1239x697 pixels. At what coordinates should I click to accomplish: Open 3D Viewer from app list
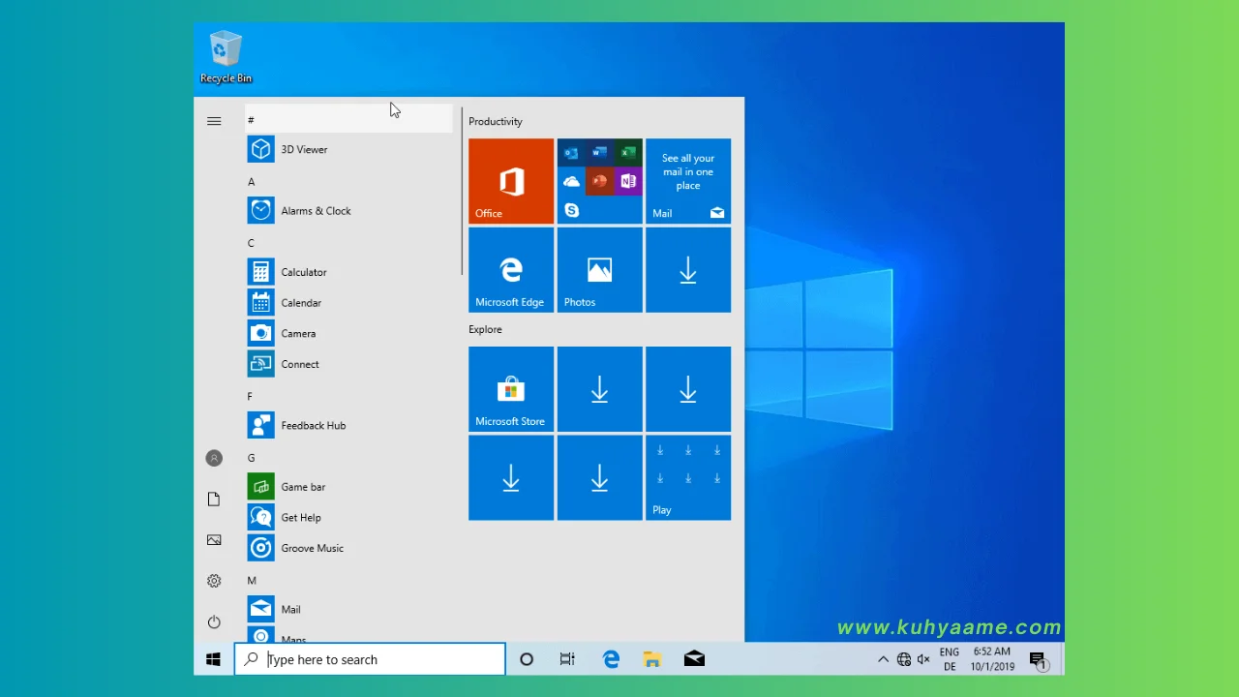click(x=348, y=149)
